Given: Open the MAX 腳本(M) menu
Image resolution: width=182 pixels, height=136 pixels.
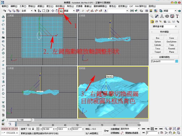Looking at the screenshot, I should tap(141, 6).
